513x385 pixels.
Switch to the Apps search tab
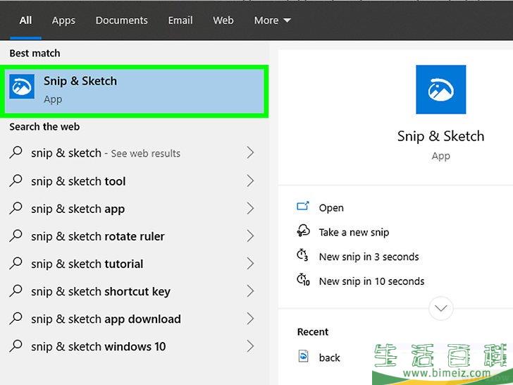coord(63,20)
